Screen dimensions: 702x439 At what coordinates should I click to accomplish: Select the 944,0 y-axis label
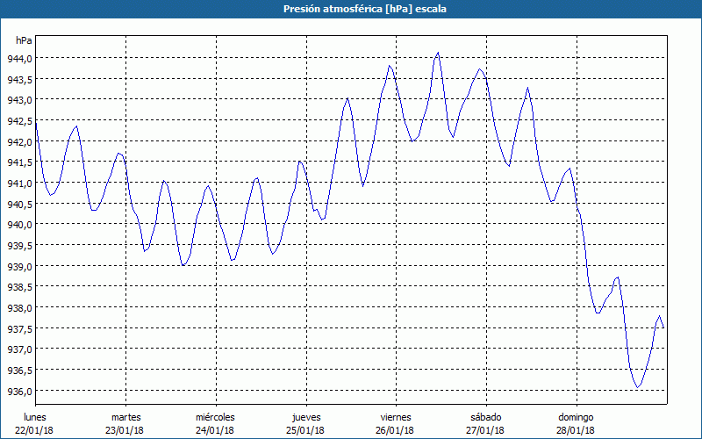(20, 58)
